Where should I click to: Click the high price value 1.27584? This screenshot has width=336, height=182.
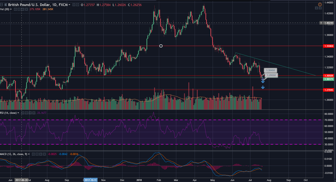(x=105, y=5)
